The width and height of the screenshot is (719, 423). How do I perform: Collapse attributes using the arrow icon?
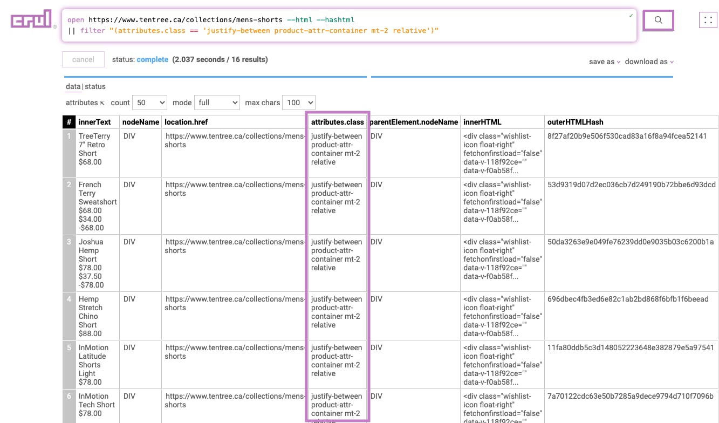tap(102, 103)
